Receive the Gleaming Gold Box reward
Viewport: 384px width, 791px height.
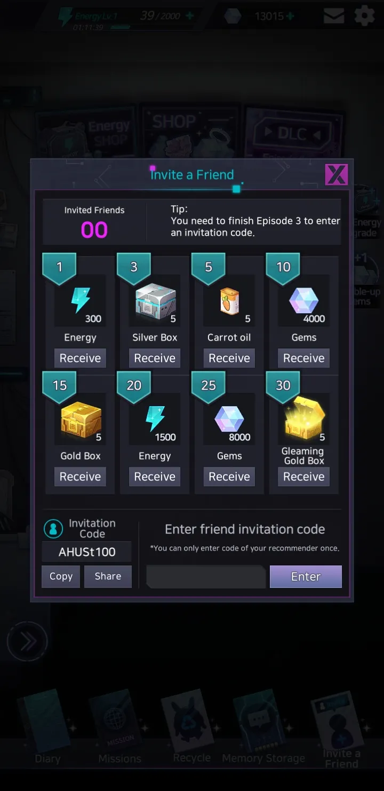coord(303,477)
